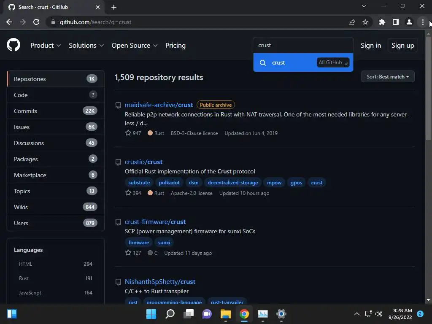This screenshot has width=432, height=324.
Task: Open Chrome profile avatar icon
Action: tap(409, 22)
